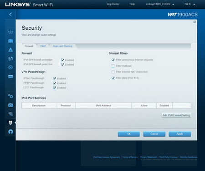Toggle L2TP Passthrough Enabled checkbox
The width and height of the screenshot is (205, 171).
55,88
